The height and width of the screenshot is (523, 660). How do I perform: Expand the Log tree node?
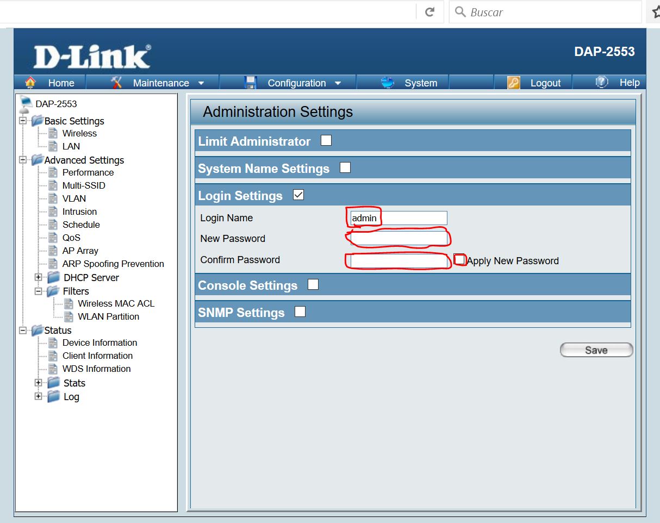click(x=39, y=396)
